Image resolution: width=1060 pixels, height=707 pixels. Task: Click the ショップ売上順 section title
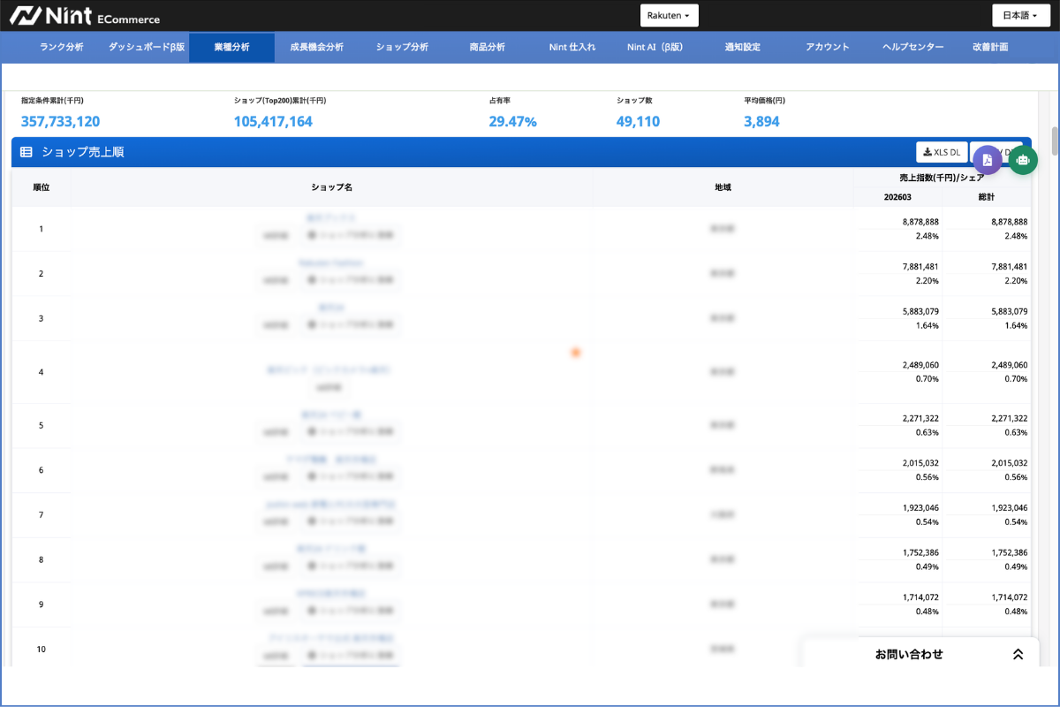(83, 152)
